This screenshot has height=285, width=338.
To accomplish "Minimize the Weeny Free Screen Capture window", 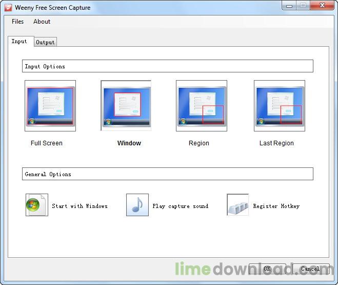I will (x=289, y=6).
